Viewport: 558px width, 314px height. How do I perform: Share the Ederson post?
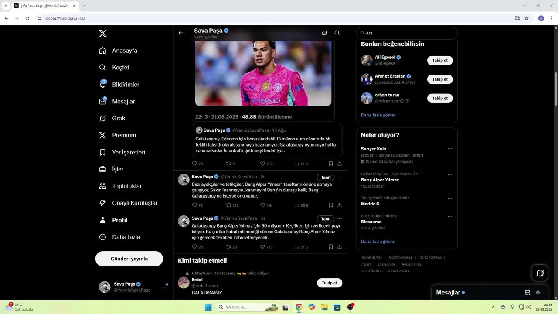(340, 164)
